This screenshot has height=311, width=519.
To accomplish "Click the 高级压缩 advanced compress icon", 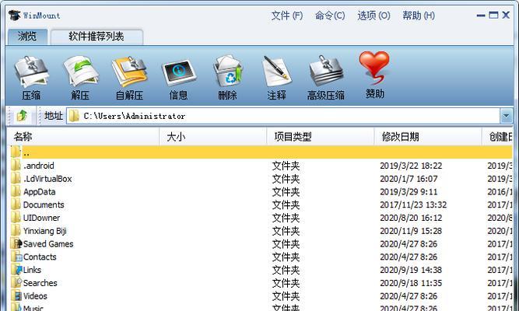I will 326,71.
